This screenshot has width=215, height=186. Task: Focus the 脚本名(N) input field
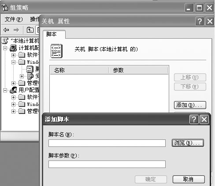tap(107, 143)
